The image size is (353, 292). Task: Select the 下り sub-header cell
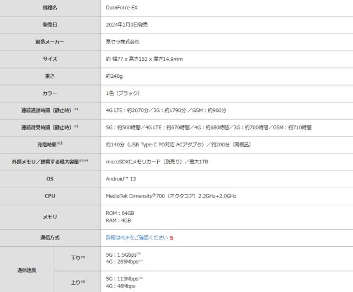coord(78,258)
